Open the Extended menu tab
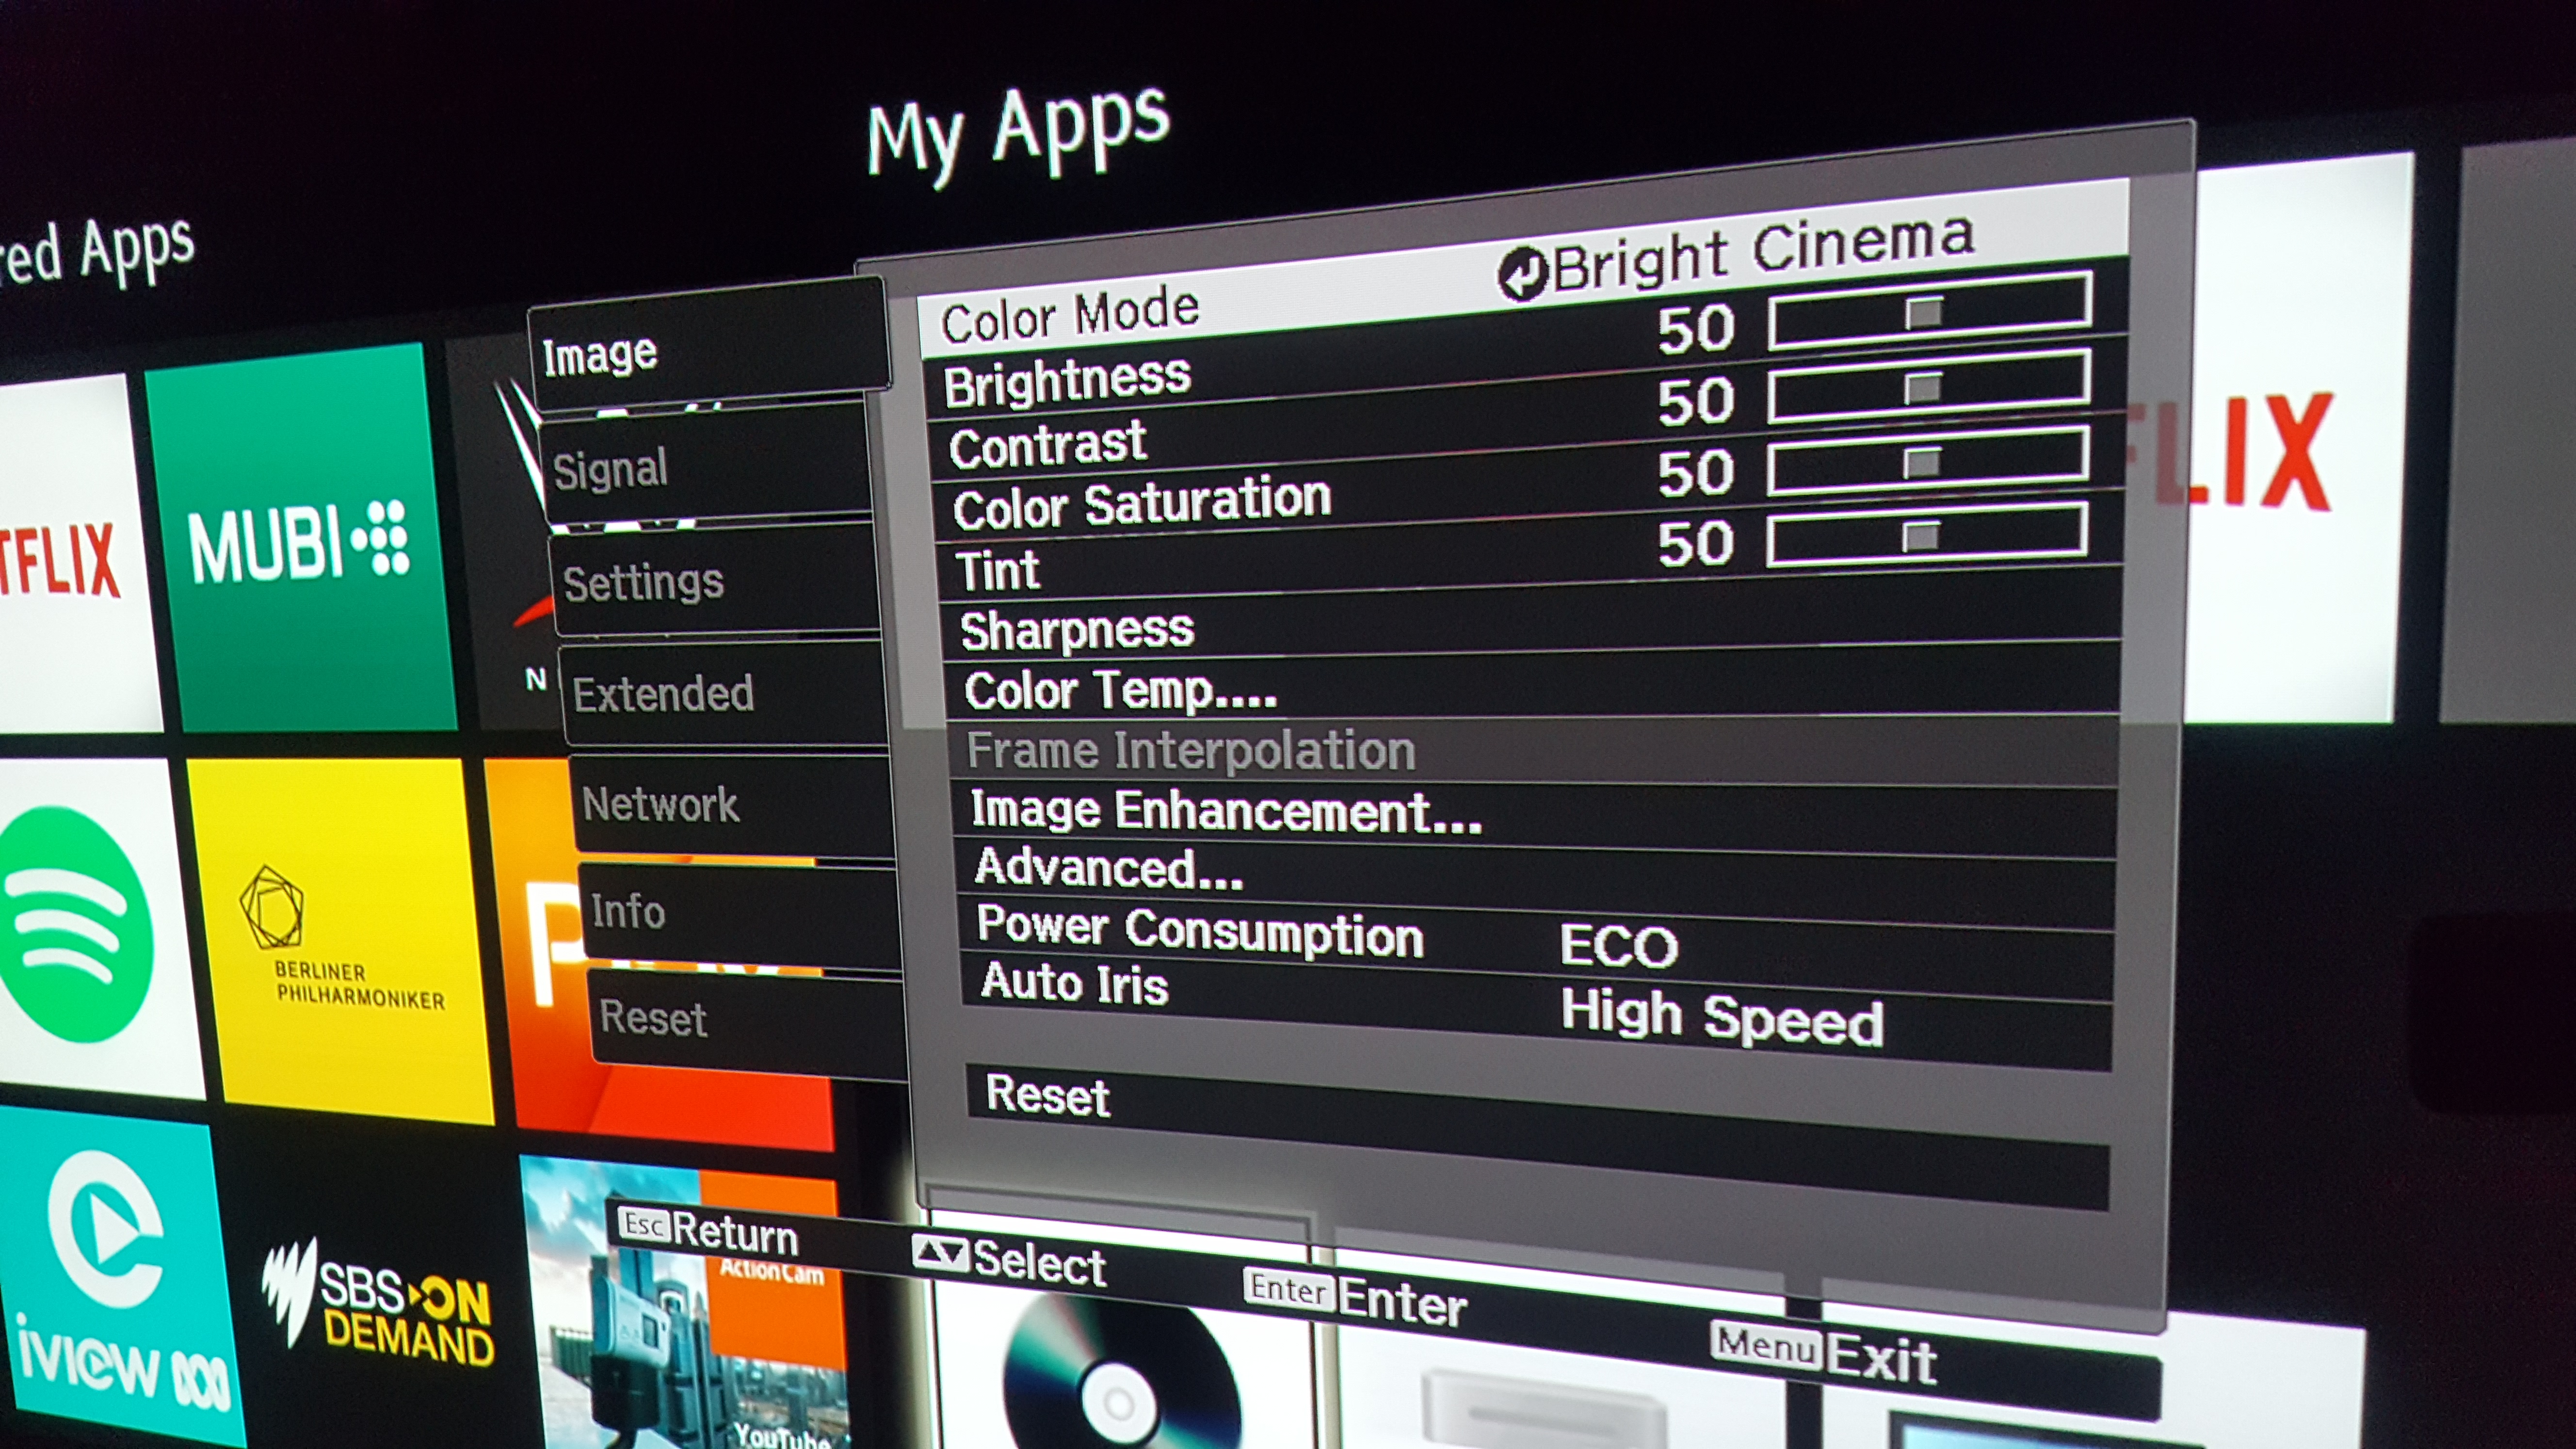2576x1449 pixels. click(x=725, y=693)
